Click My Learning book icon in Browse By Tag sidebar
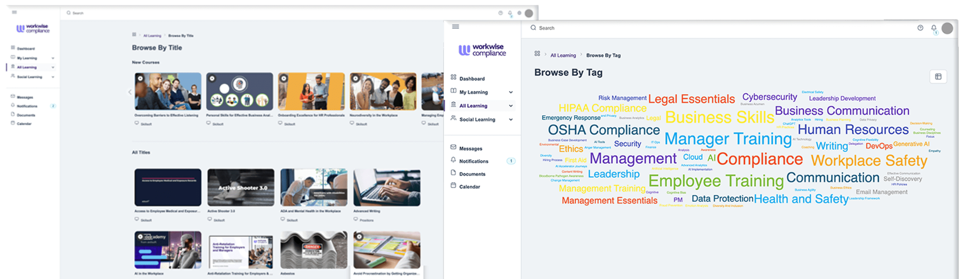Screen dimensions: 963x279 pos(453,91)
